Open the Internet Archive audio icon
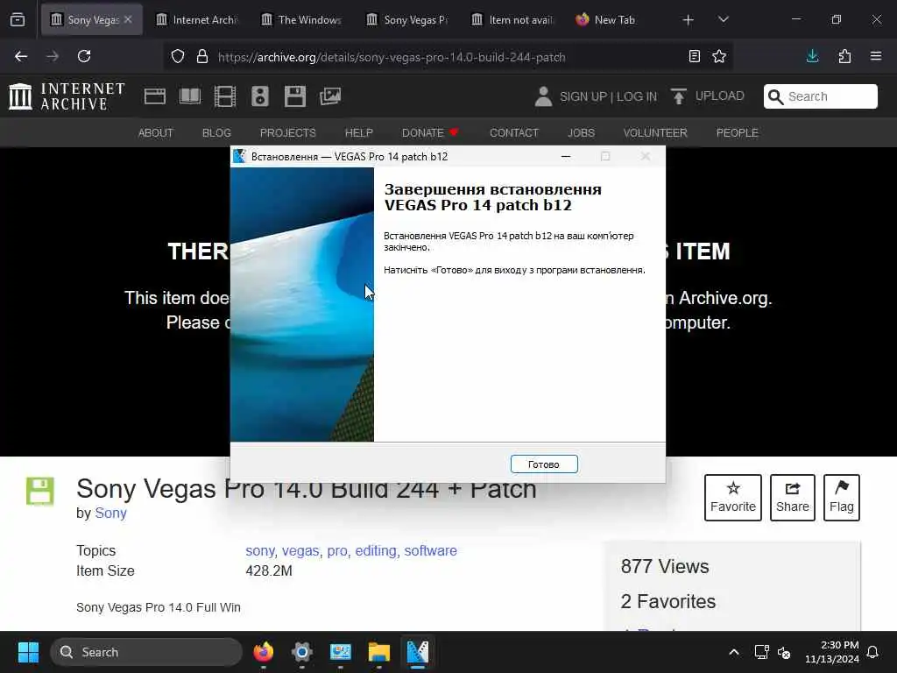This screenshot has width=897, height=673. 259,96
